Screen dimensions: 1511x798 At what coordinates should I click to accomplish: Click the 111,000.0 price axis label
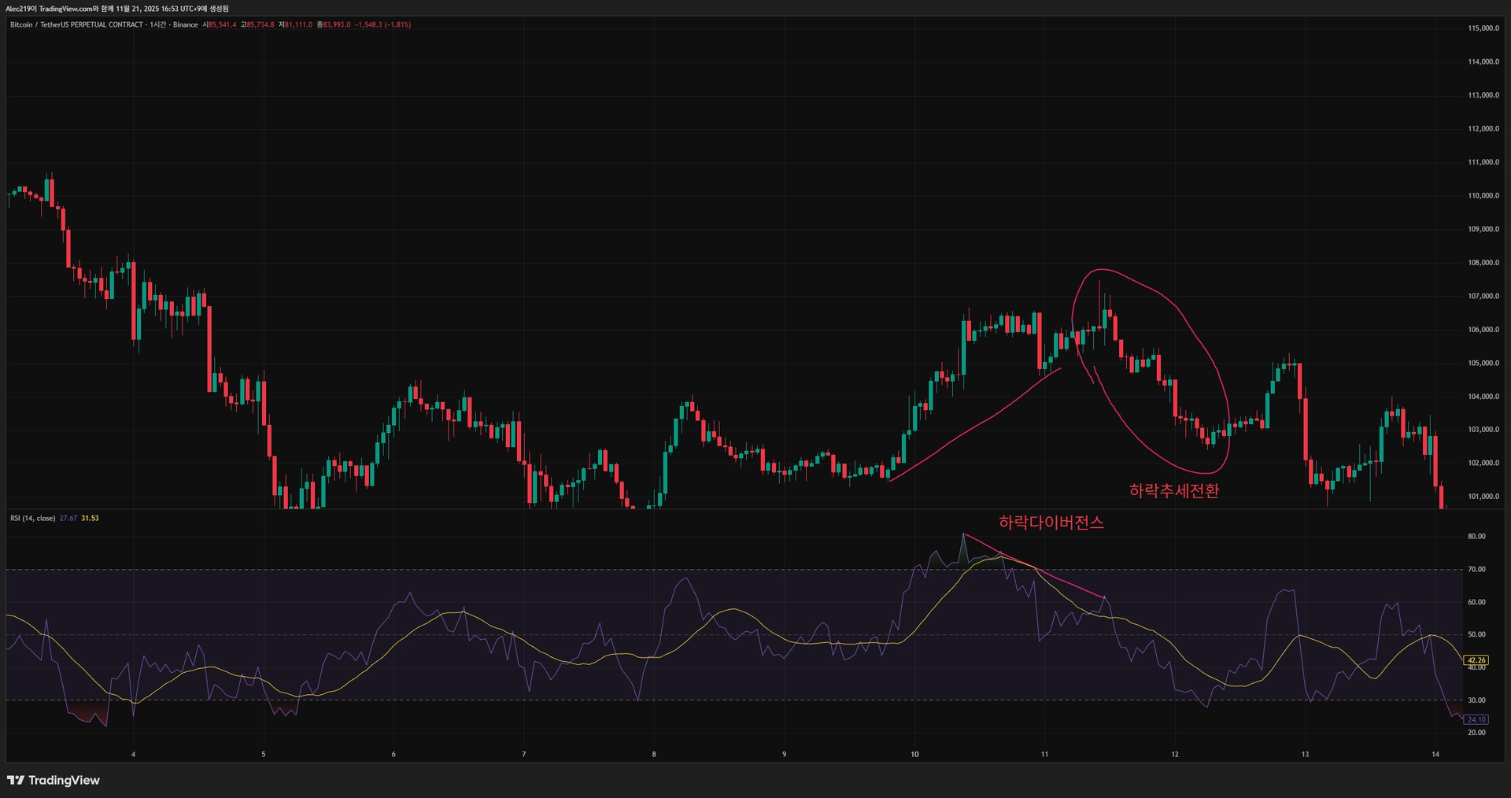click(x=1483, y=162)
